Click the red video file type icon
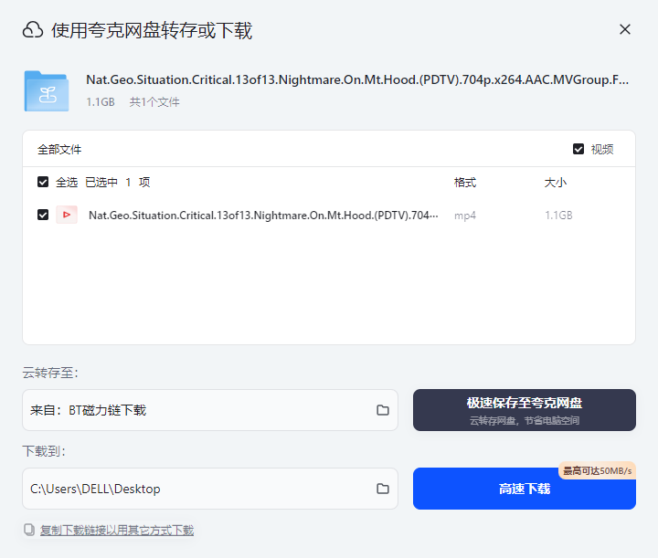This screenshot has height=558, width=658. (67, 216)
